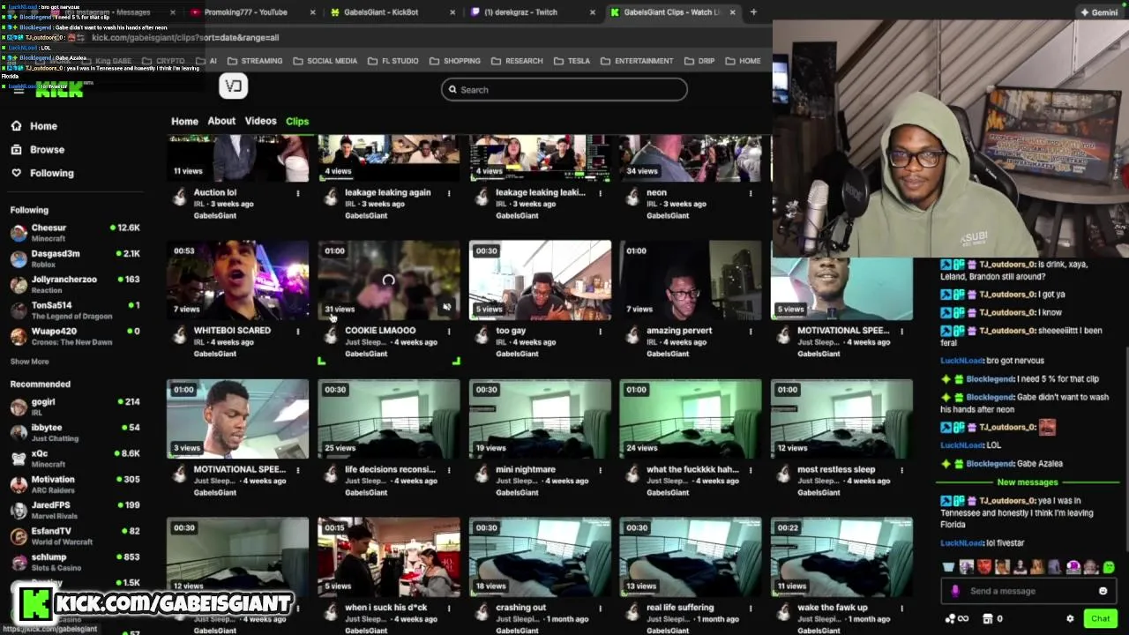Jump to the New messages divider in chat

(1027, 482)
